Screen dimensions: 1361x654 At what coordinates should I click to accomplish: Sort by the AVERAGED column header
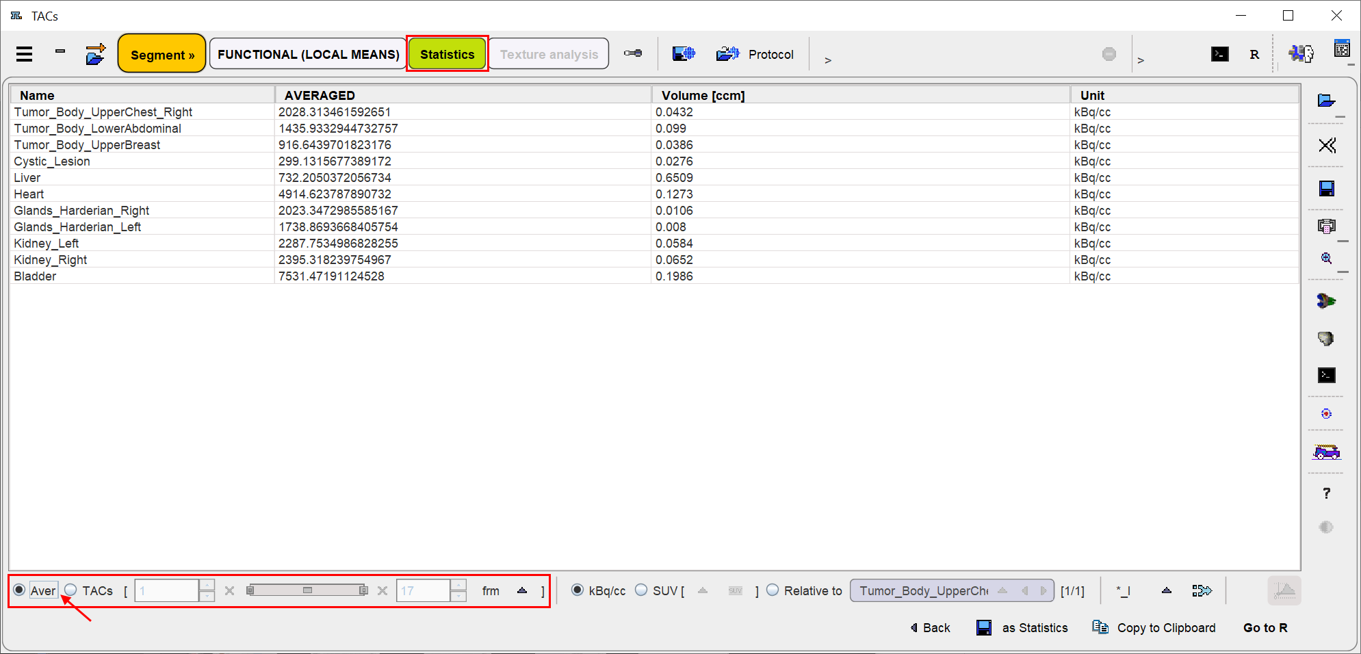click(x=463, y=95)
